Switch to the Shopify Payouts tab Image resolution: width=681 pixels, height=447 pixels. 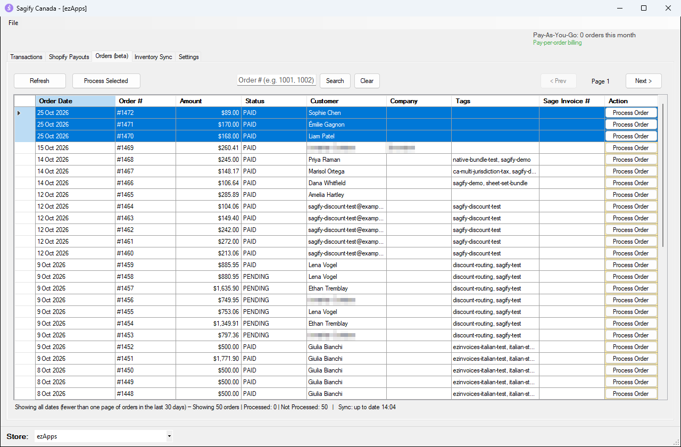click(x=69, y=57)
